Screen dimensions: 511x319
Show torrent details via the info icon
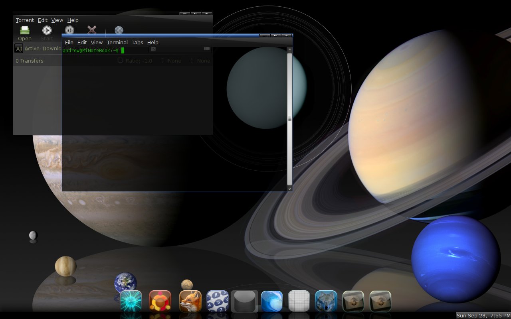119,30
